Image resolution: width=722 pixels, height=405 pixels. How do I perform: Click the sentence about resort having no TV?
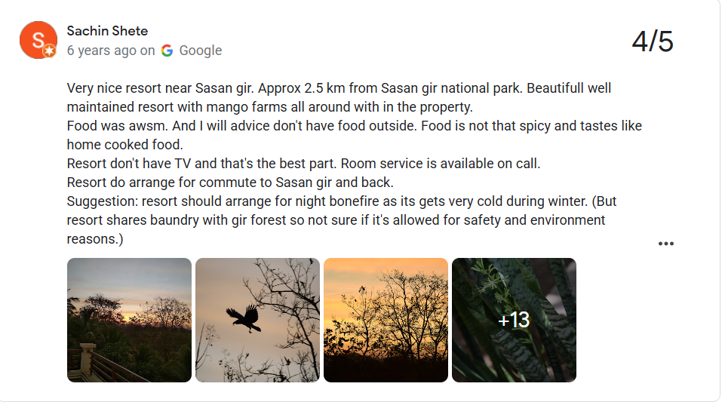tap(202, 164)
